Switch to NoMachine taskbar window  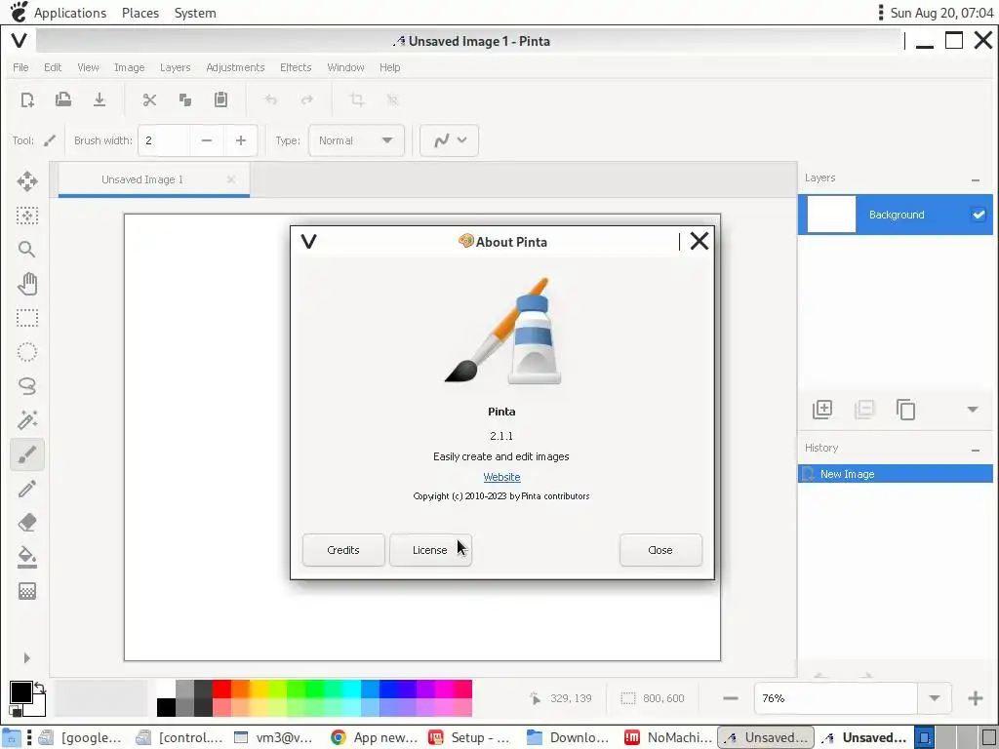667,737
